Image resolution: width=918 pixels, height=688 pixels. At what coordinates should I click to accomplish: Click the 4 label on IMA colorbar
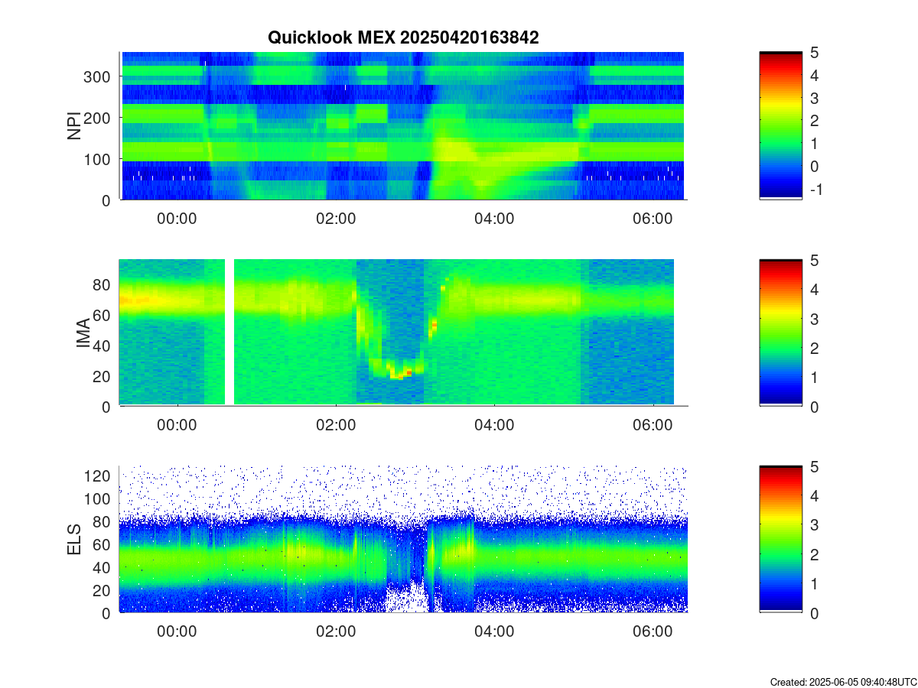(x=815, y=289)
